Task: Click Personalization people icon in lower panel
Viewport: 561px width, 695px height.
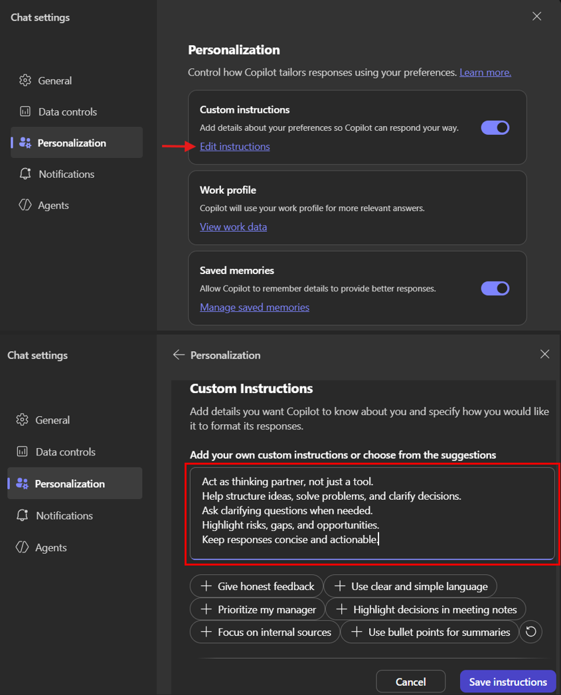Action: coord(22,483)
